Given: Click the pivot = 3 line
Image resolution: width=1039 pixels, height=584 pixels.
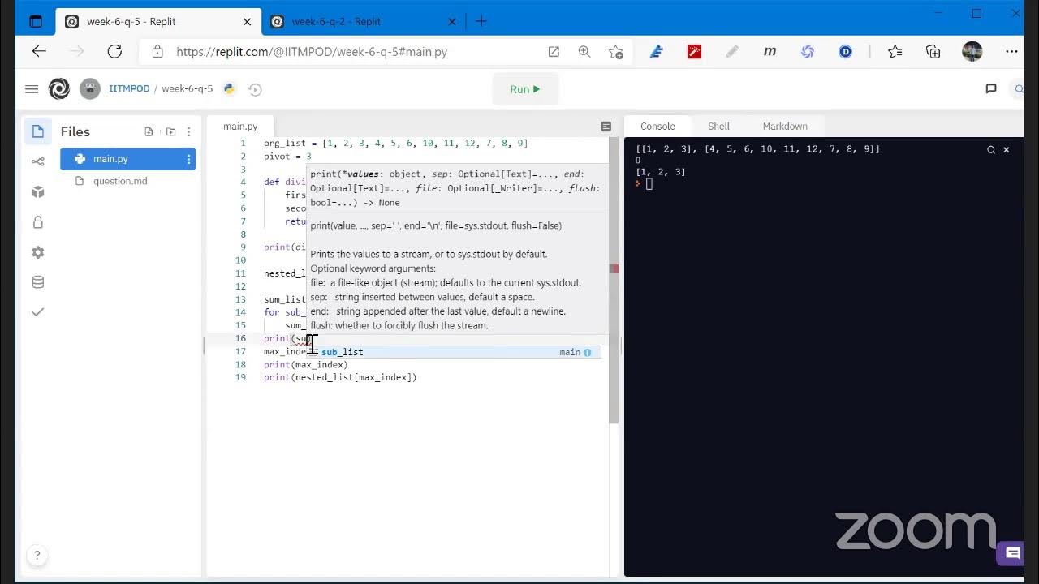Looking at the screenshot, I should 287,157.
